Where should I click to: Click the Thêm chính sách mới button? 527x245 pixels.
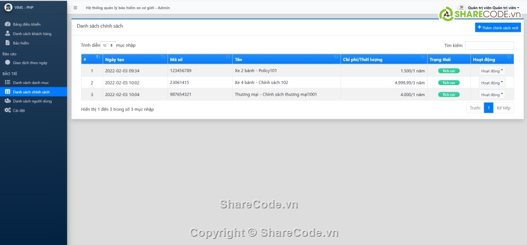[498, 27]
